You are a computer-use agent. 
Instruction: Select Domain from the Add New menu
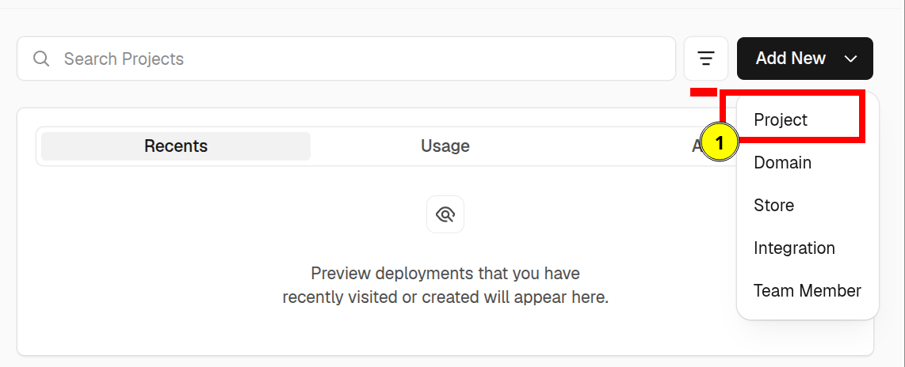(807, 162)
